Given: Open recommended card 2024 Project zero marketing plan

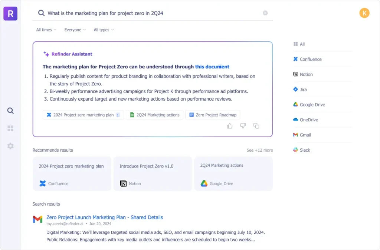Looking at the screenshot, I should [72, 174].
